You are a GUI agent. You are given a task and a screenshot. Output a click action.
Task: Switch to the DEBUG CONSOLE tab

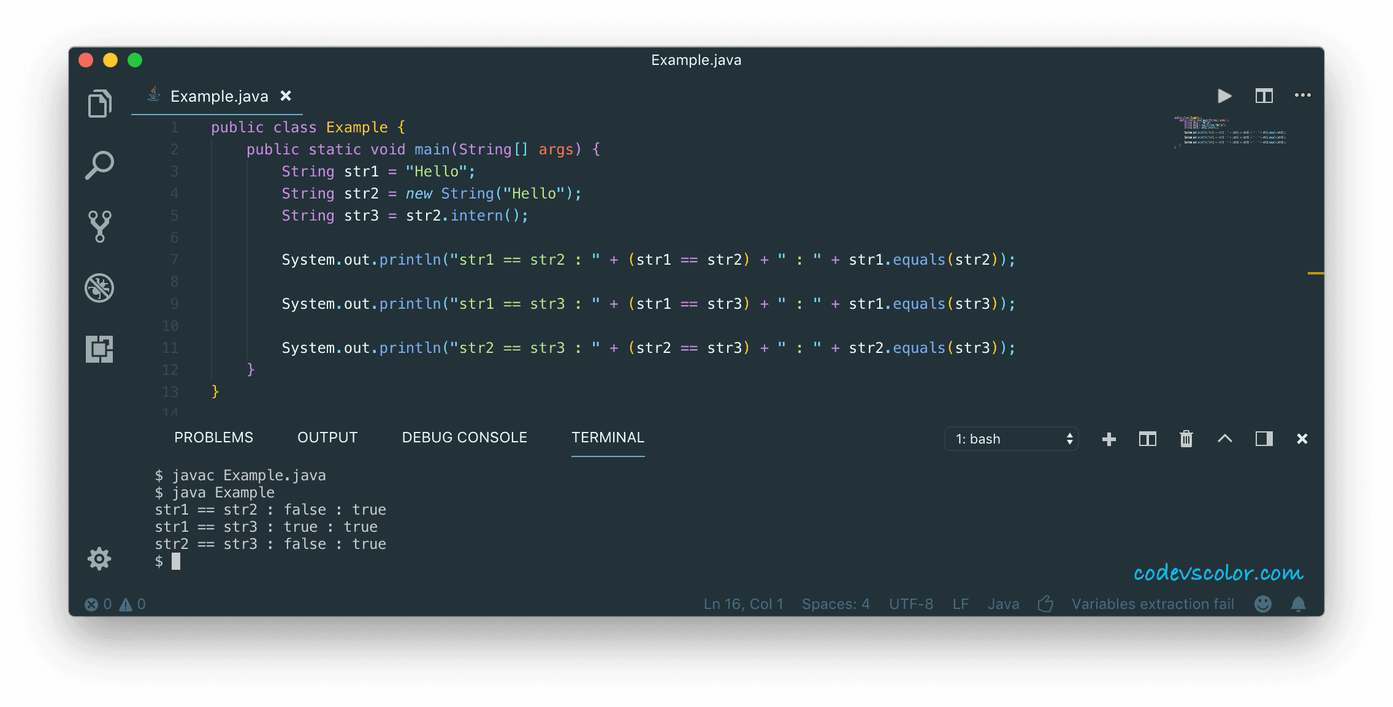tap(464, 437)
